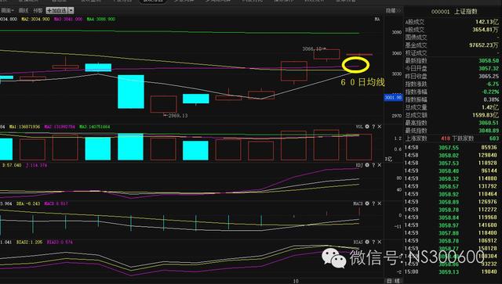The image size is (502, 284).
Task: Click the 隐藏 >> hide side panel button
Action: point(393,10)
